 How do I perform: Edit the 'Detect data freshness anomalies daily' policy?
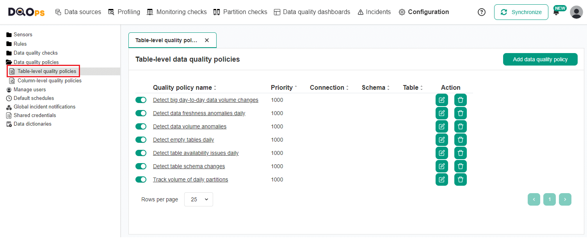pyautogui.click(x=442, y=113)
